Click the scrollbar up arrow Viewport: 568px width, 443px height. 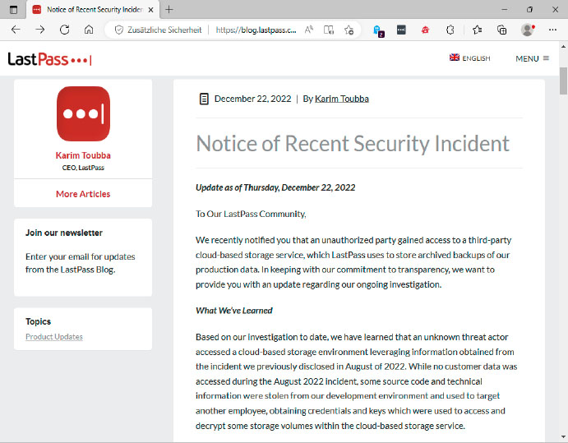coord(563,47)
